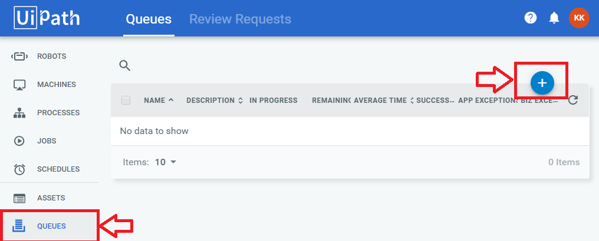Image resolution: width=599 pixels, height=241 pixels.
Task: Open the KK user avatar menu
Action: coord(579,18)
